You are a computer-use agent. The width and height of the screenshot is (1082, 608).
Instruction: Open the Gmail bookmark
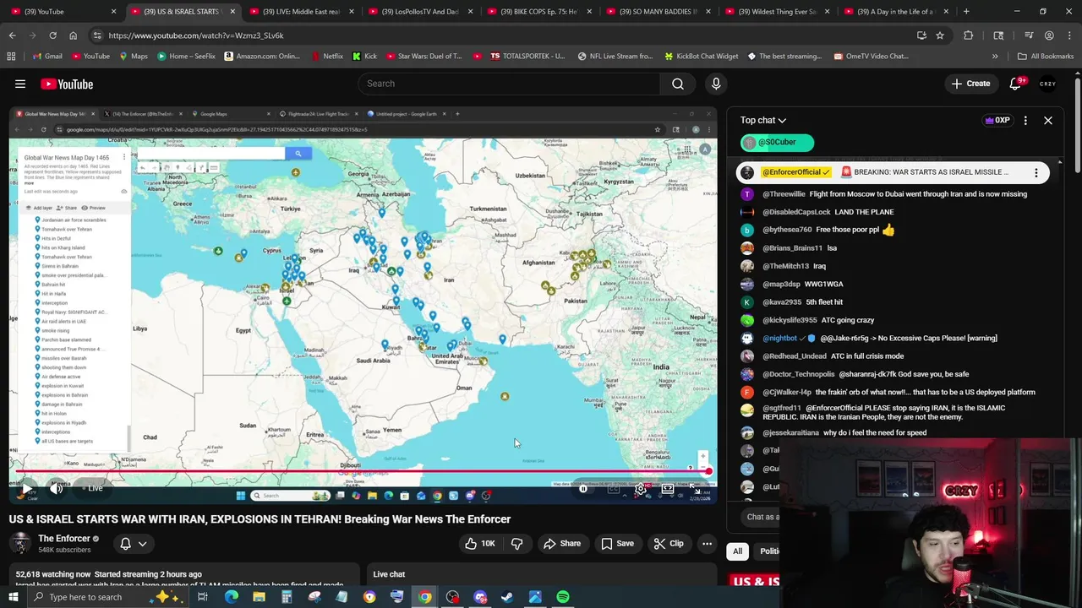click(x=47, y=56)
